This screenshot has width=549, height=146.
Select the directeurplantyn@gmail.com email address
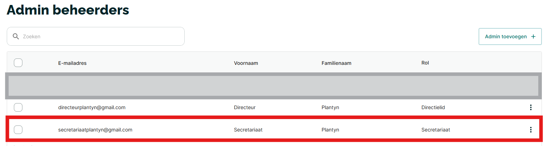point(92,107)
